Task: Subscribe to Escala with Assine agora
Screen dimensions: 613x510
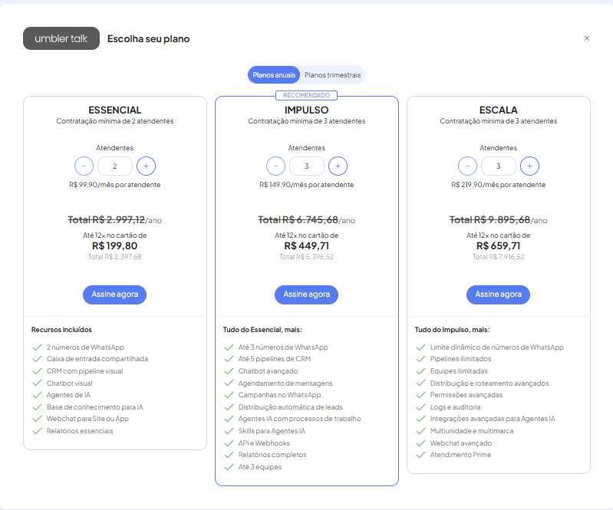Action: pyautogui.click(x=499, y=294)
